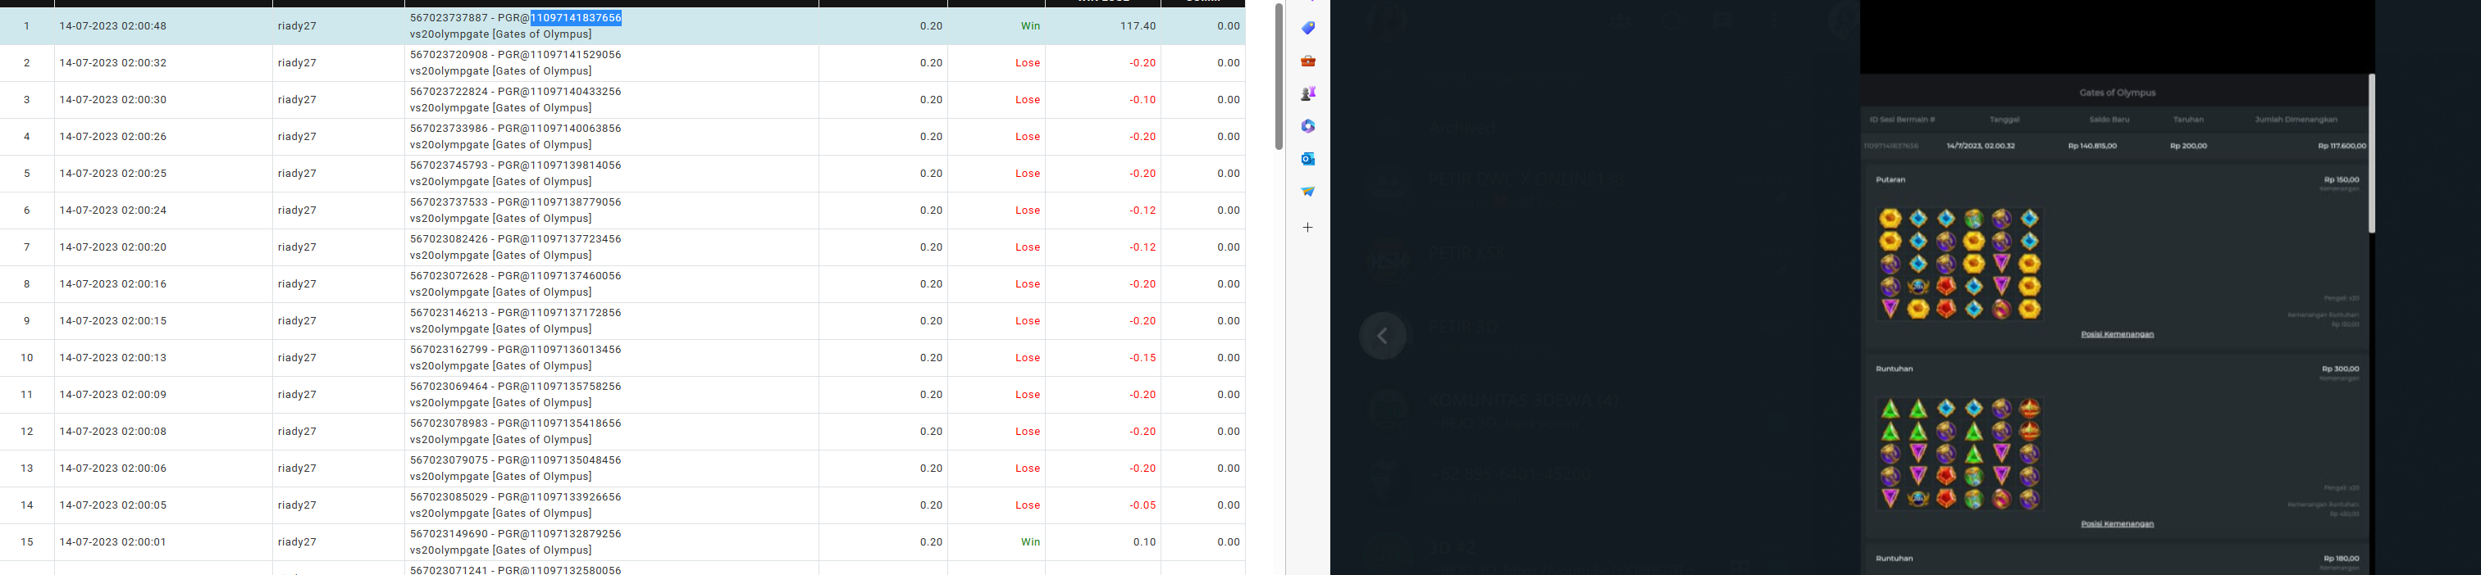Click the Putaran symbol grid image
Viewport: 2481px width, 575px height.
click(1959, 264)
